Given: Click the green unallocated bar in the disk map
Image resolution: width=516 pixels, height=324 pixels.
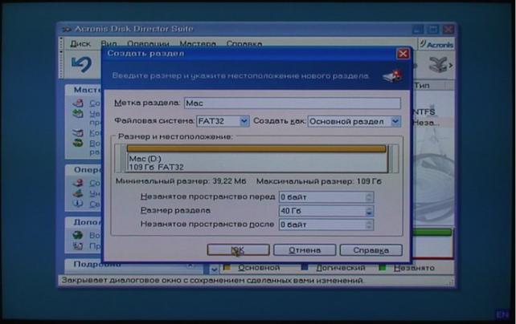Looking at the screenshot, I should click(432, 233).
